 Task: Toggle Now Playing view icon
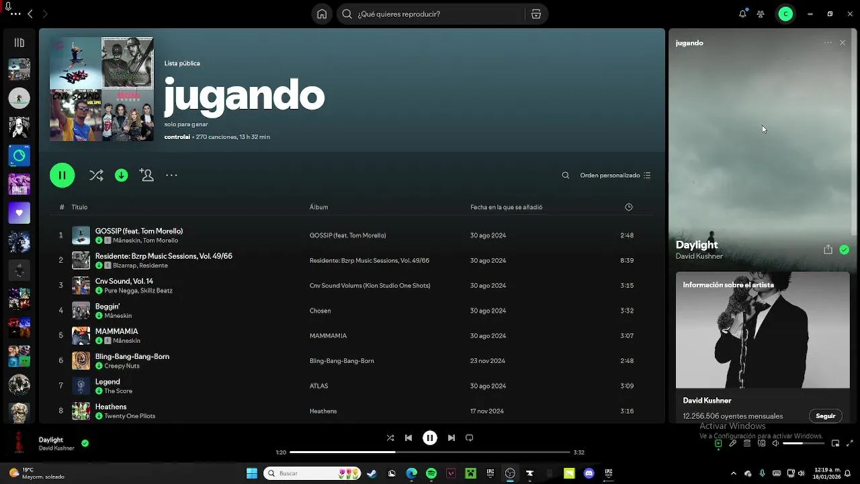pos(718,444)
